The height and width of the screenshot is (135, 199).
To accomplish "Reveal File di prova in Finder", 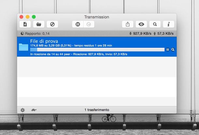I will point(173,49).
